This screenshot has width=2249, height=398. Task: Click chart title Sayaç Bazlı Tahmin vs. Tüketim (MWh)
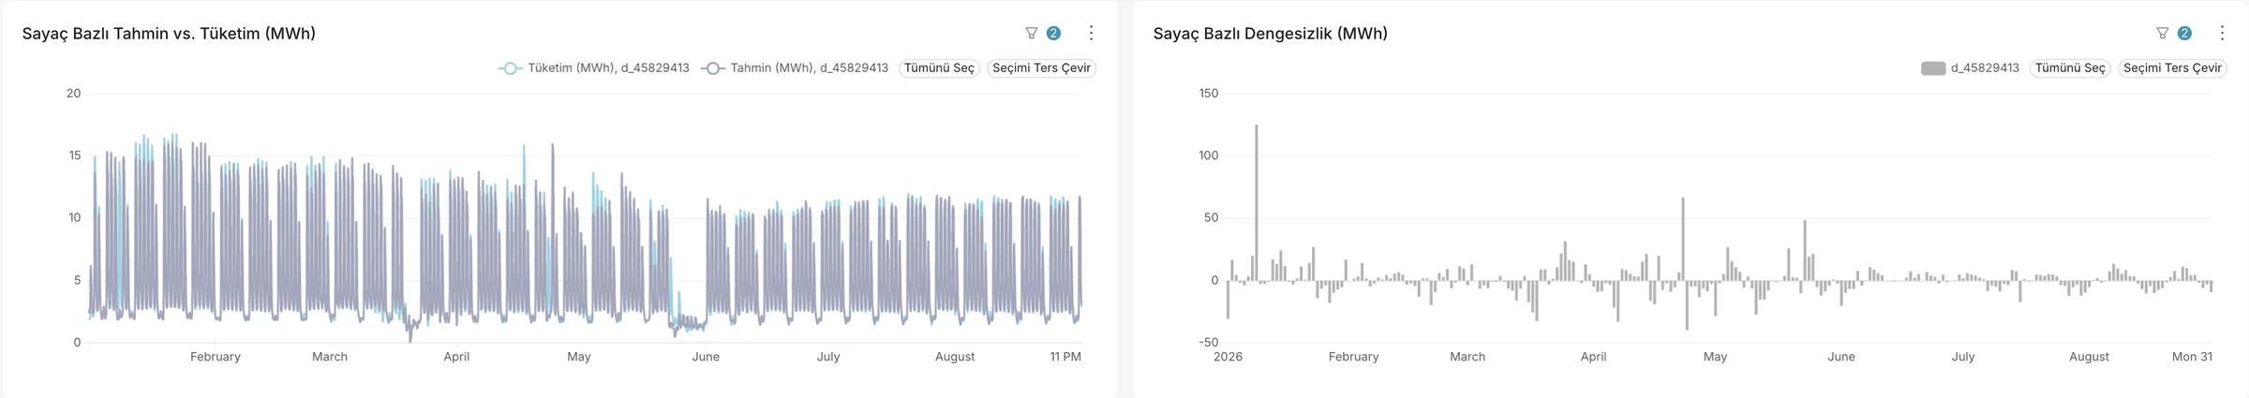[169, 34]
